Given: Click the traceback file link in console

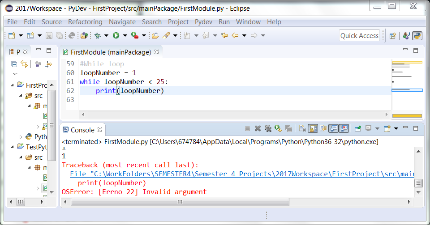Looking at the screenshot, I should [x=241, y=174].
